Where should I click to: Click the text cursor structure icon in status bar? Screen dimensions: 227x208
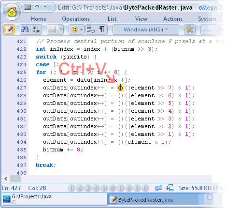(170, 188)
